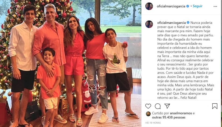Click verified badge next to header username
The height and width of the screenshot is (127, 222).
coord(188,6)
